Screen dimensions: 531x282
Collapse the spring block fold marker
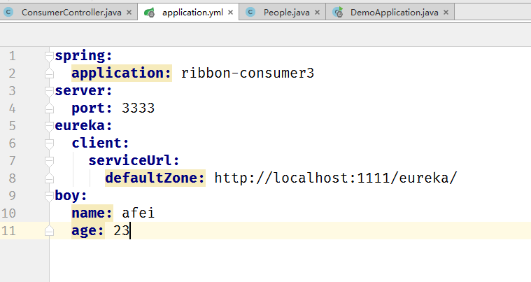click(49, 55)
